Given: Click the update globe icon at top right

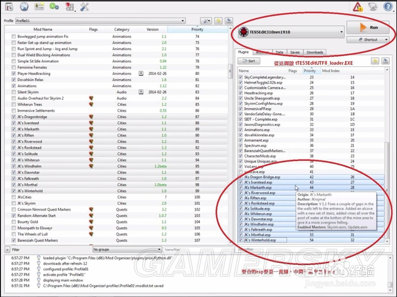Looking at the screenshot, I should click(x=373, y=7).
